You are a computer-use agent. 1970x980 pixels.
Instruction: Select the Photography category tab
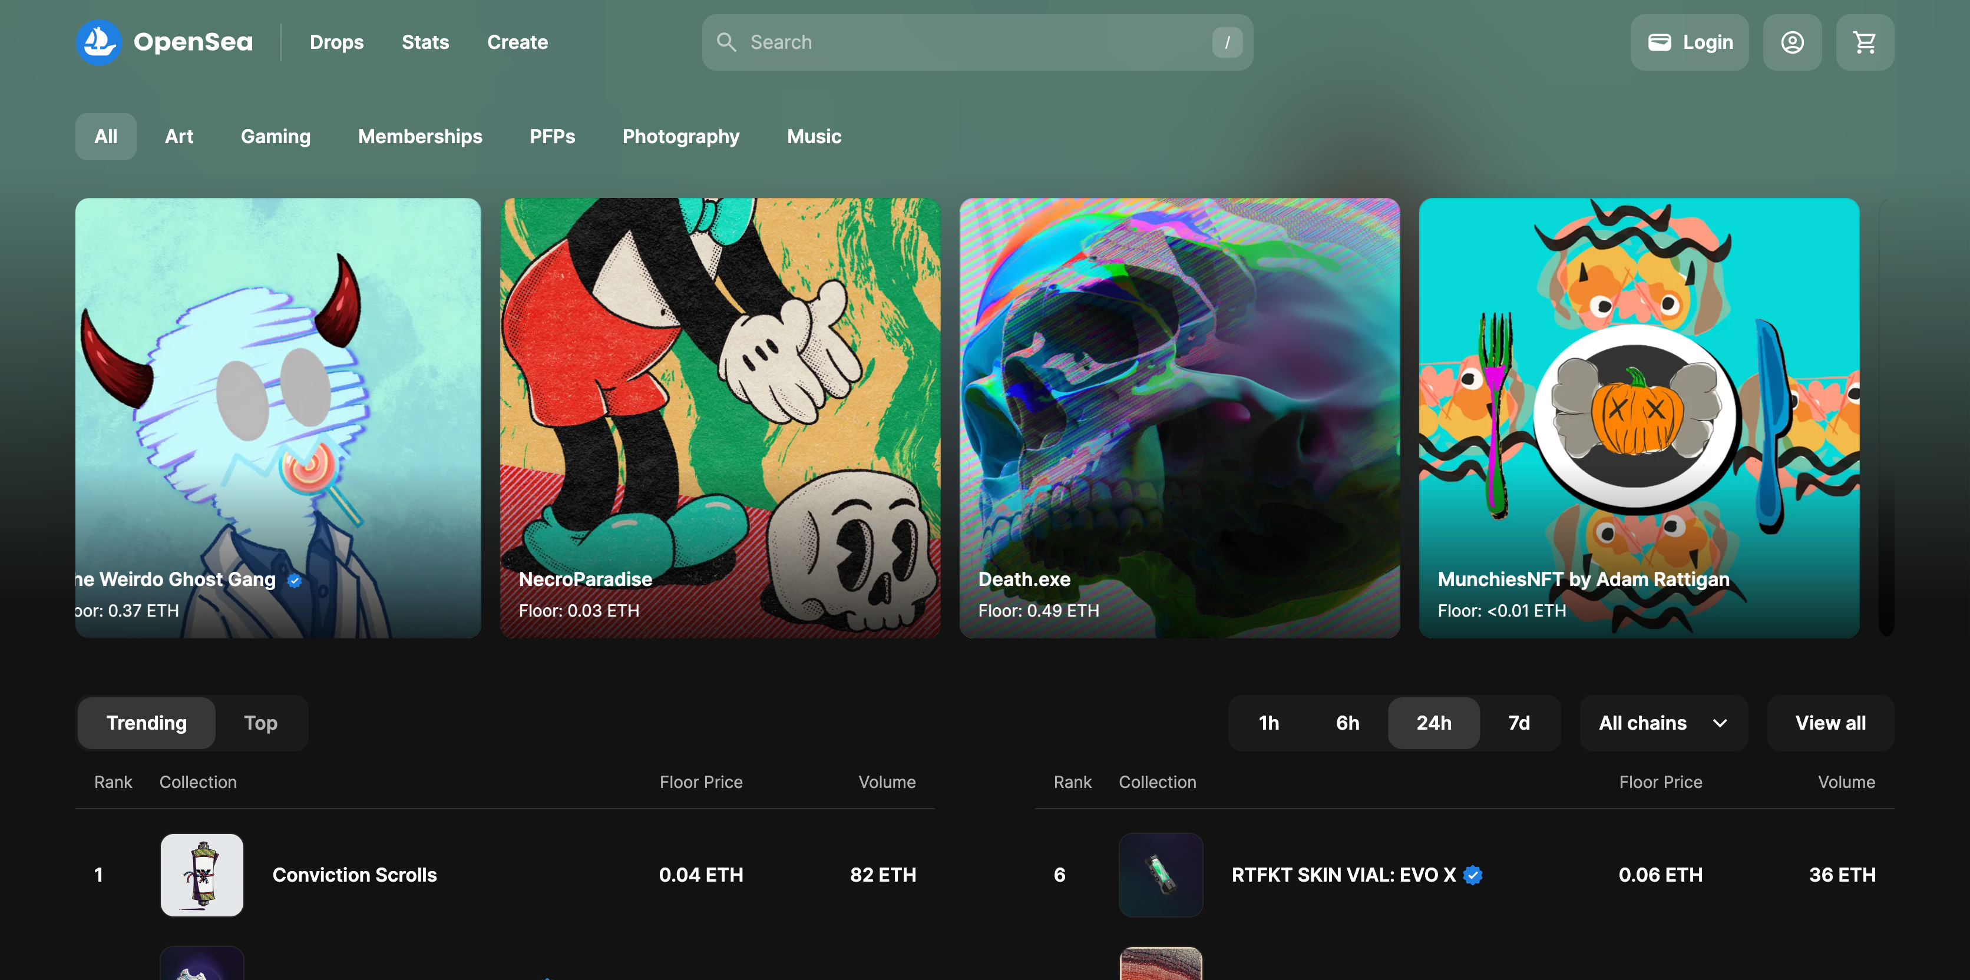click(680, 136)
